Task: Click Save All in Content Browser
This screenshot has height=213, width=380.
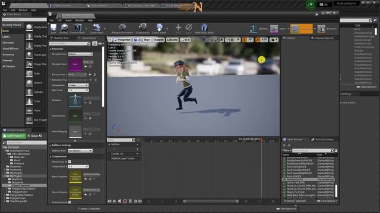Action: pos(35,136)
